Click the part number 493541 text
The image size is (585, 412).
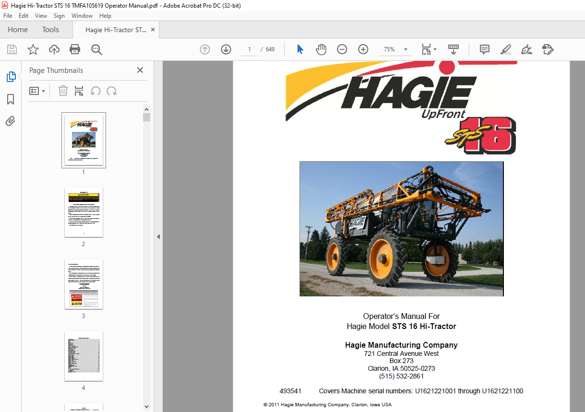[290, 391]
